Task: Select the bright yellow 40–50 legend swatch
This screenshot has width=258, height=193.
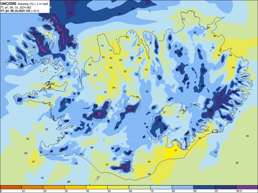Action: coord(97,187)
